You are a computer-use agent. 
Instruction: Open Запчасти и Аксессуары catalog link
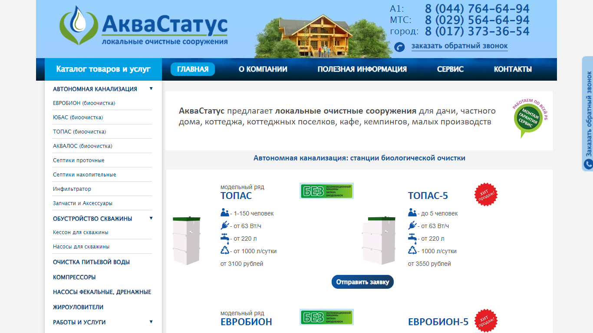(x=82, y=203)
